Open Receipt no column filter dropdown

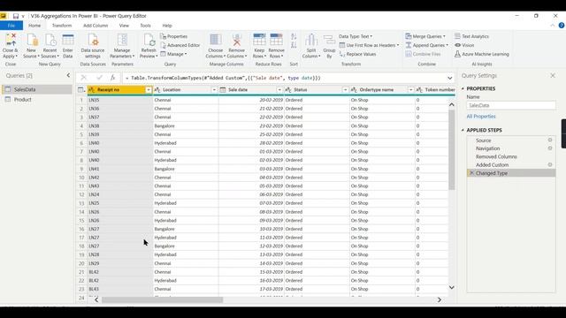tap(149, 90)
